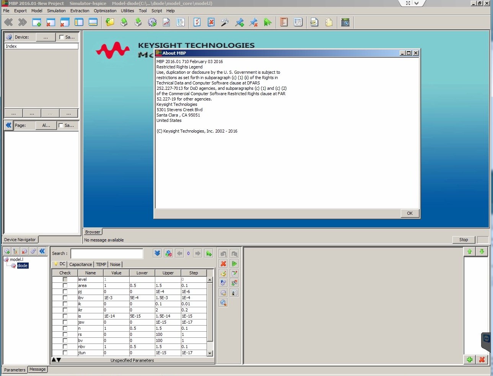Viewport: 493px width, 376px height.
Task: Click the red X icon at bottom right
Action: [x=482, y=360]
